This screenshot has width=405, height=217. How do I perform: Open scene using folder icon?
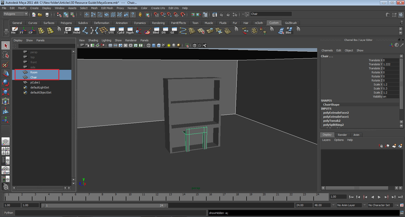click(x=40, y=15)
